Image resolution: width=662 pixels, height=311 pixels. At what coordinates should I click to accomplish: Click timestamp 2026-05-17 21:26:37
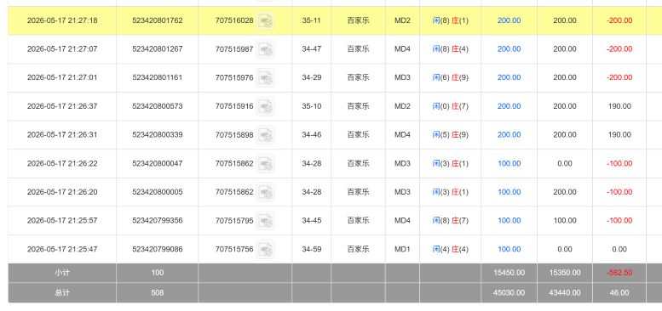tap(62, 106)
